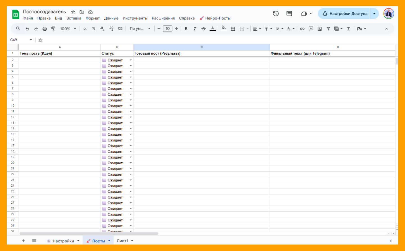405x251 pixels.
Task: Click the functions sigma icon
Action: point(348,29)
